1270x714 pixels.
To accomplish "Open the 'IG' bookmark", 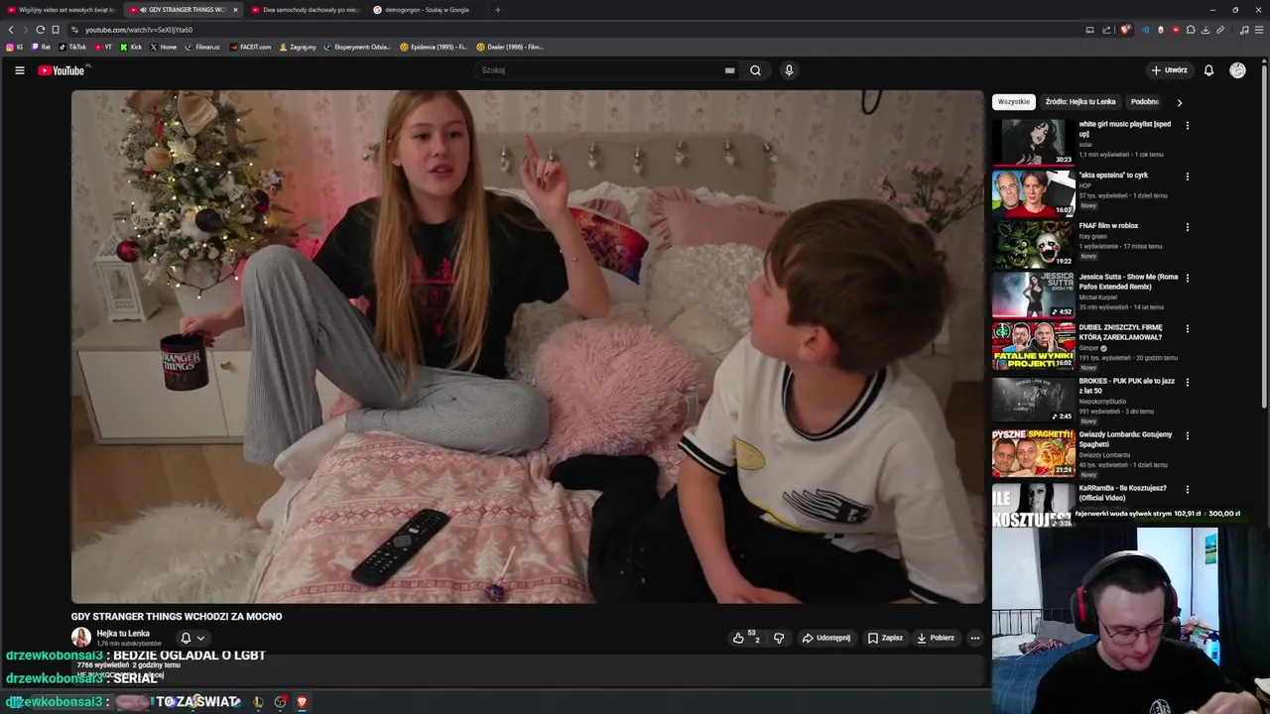I will (14, 47).
